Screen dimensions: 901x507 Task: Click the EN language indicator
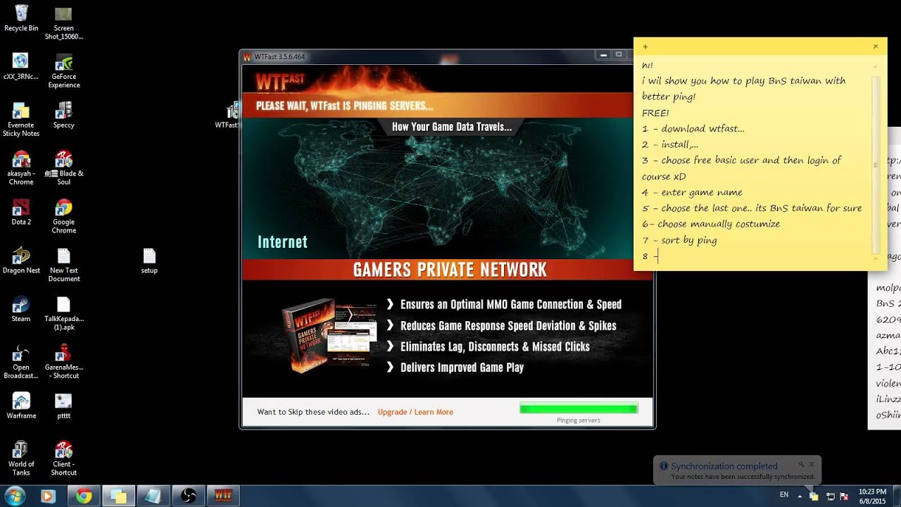784,495
